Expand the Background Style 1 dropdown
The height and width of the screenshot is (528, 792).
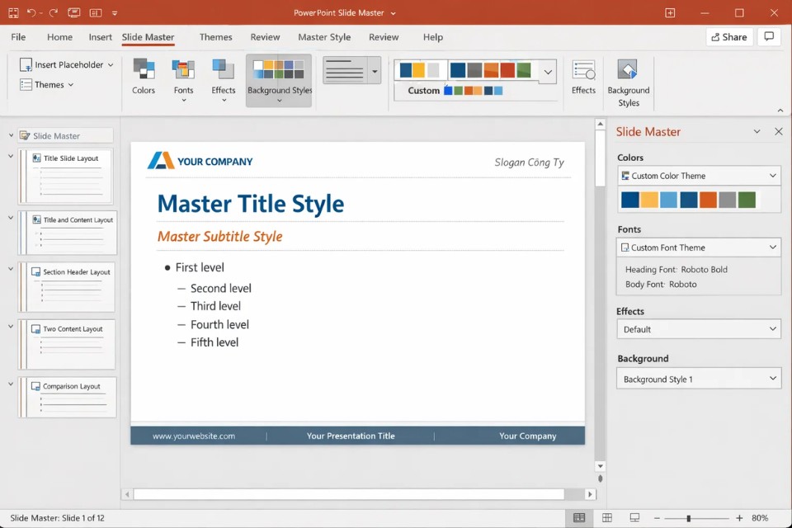pos(772,379)
